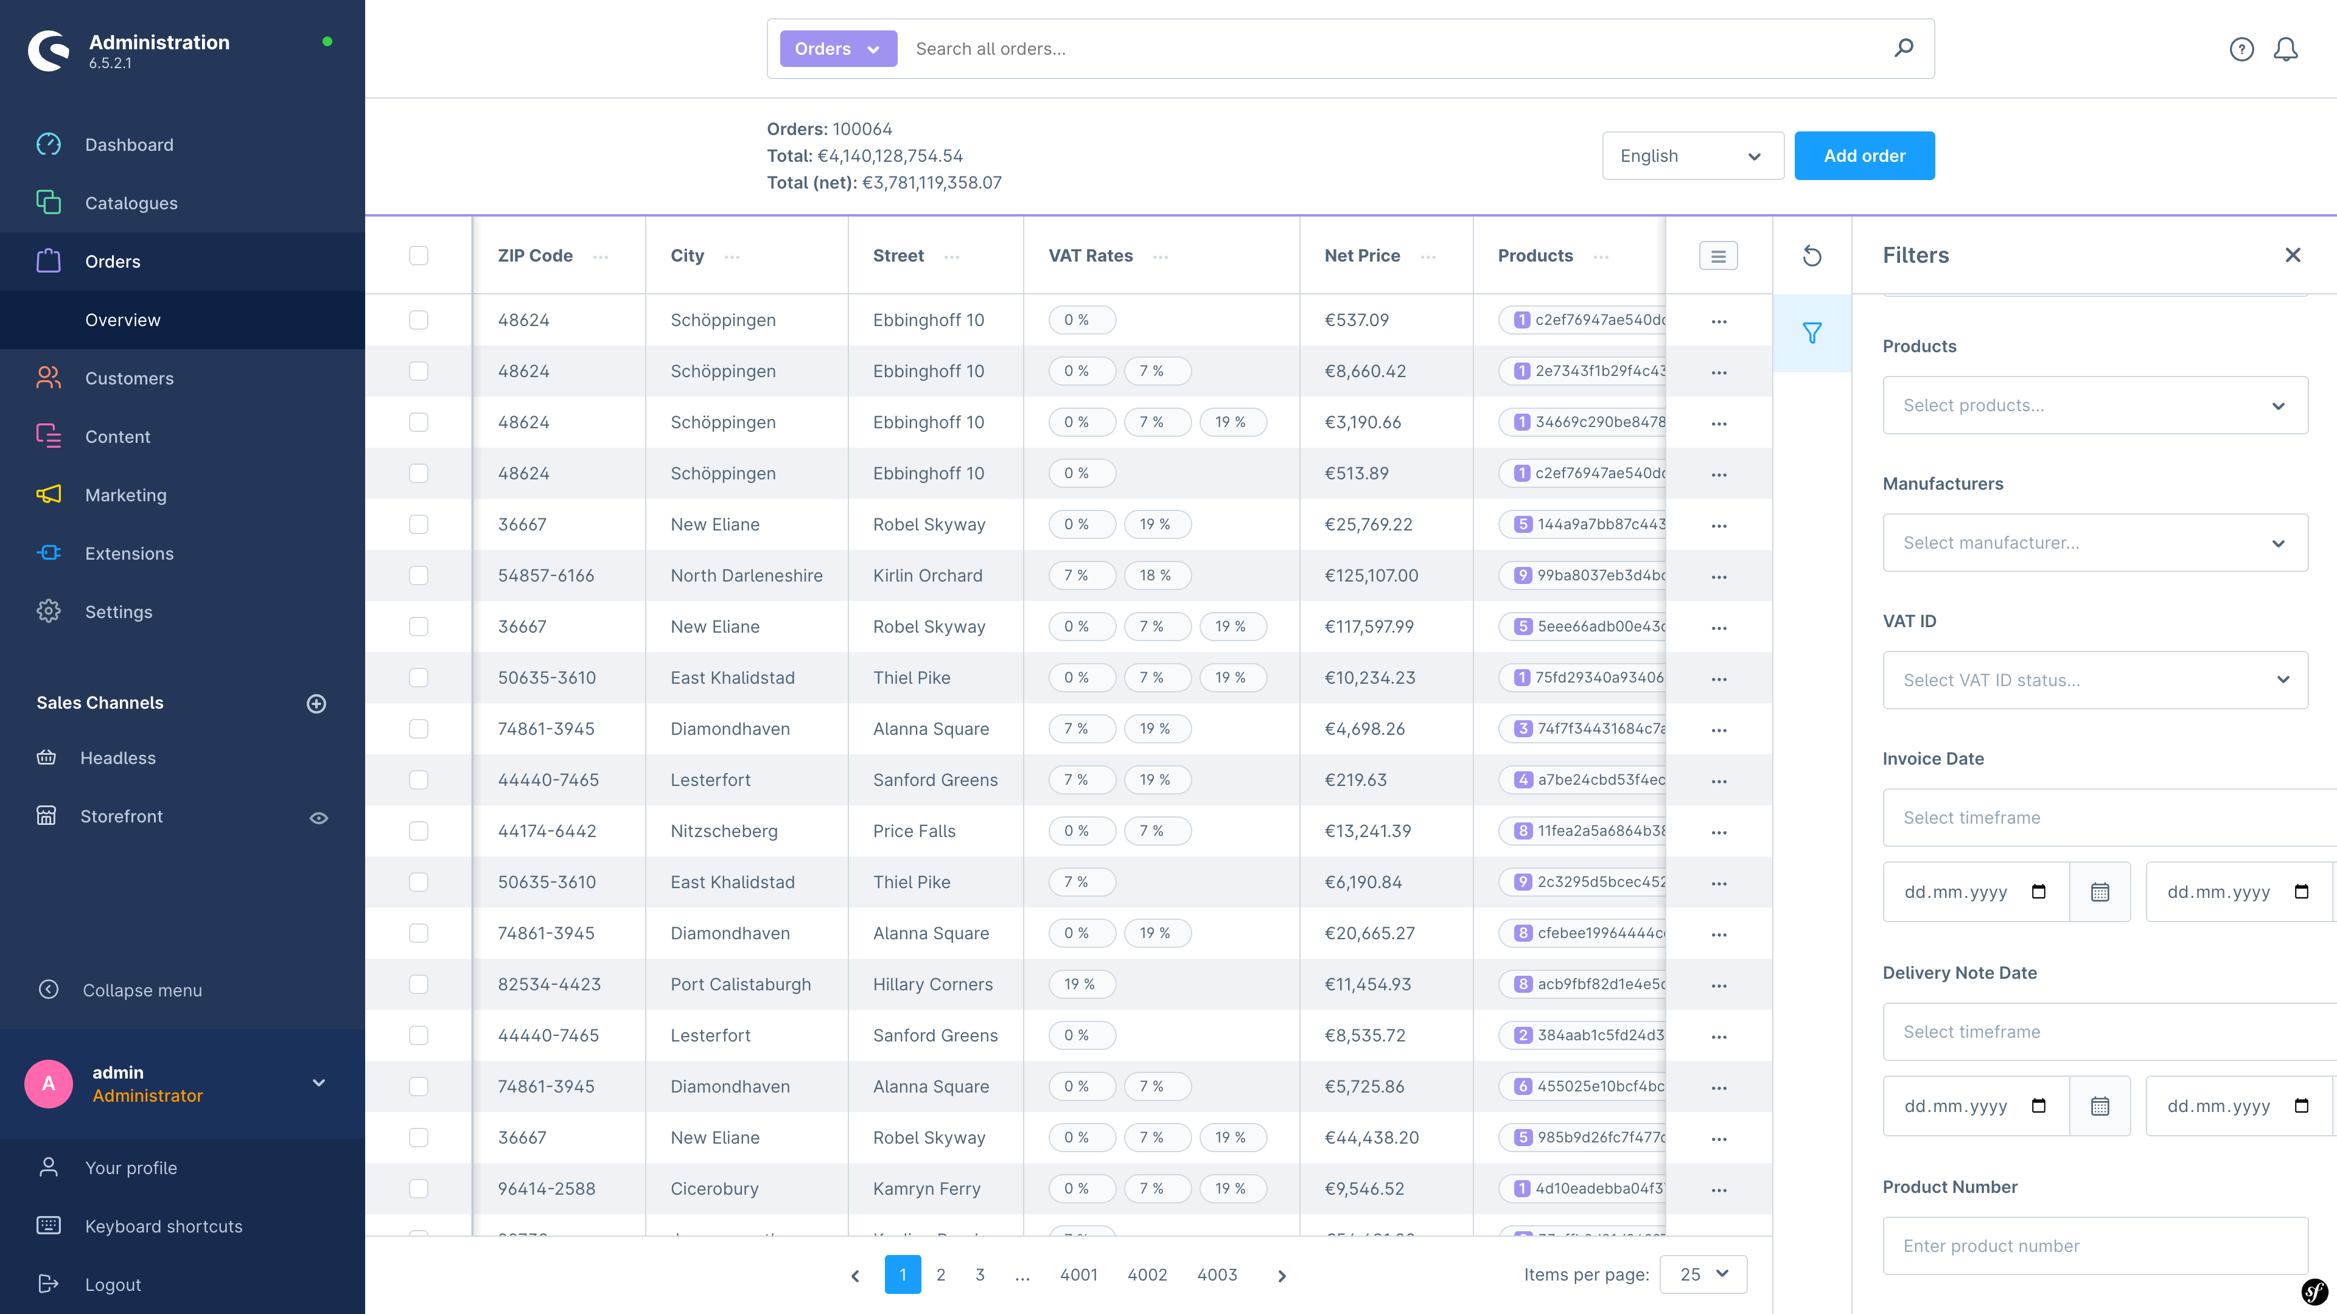Open Net Price column options dots
The image size is (2337, 1314).
click(1428, 257)
